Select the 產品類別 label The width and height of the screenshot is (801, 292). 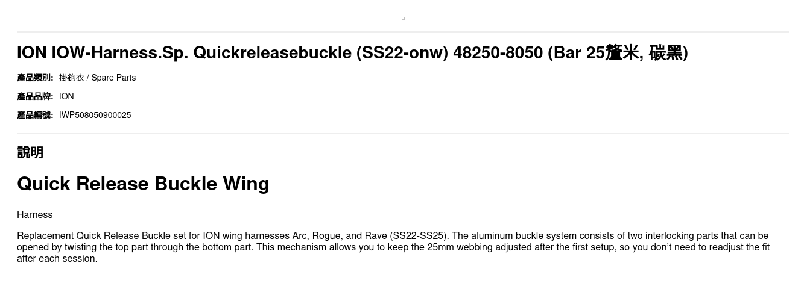tap(35, 78)
